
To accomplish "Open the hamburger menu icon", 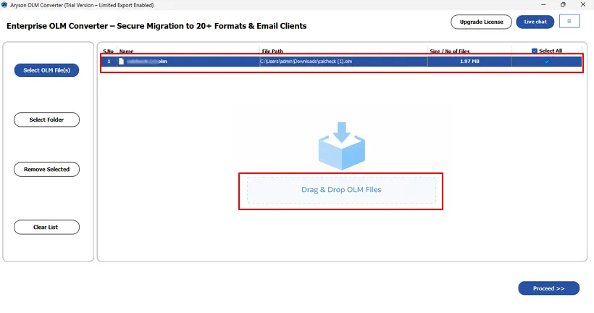I will click(569, 21).
